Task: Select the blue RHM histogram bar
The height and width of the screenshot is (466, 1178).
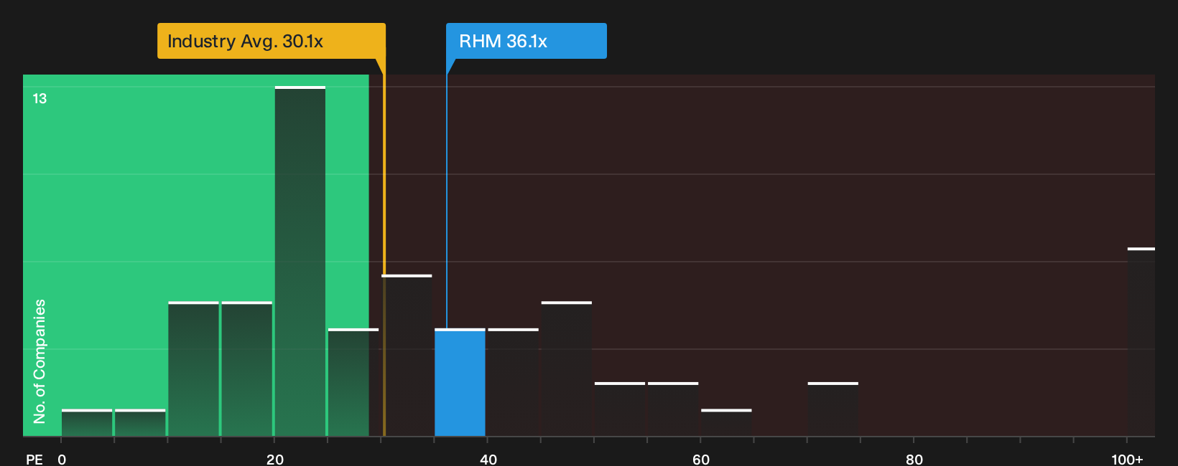Action: (460, 382)
